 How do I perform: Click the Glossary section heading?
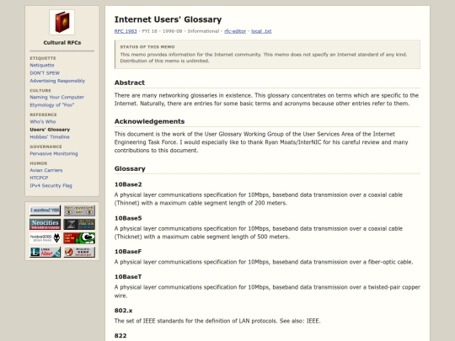130,168
